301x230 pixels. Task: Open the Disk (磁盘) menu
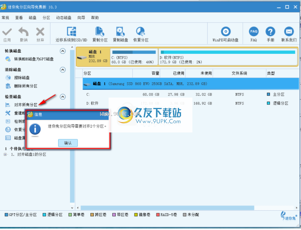coord(33,18)
